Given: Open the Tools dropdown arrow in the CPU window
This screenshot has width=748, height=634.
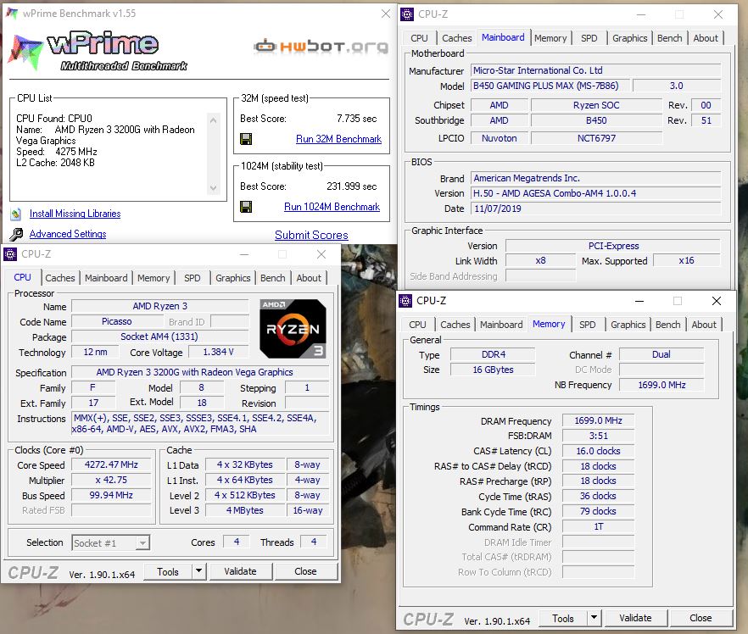Looking at the screenshot, I should (x=199, y=571).
